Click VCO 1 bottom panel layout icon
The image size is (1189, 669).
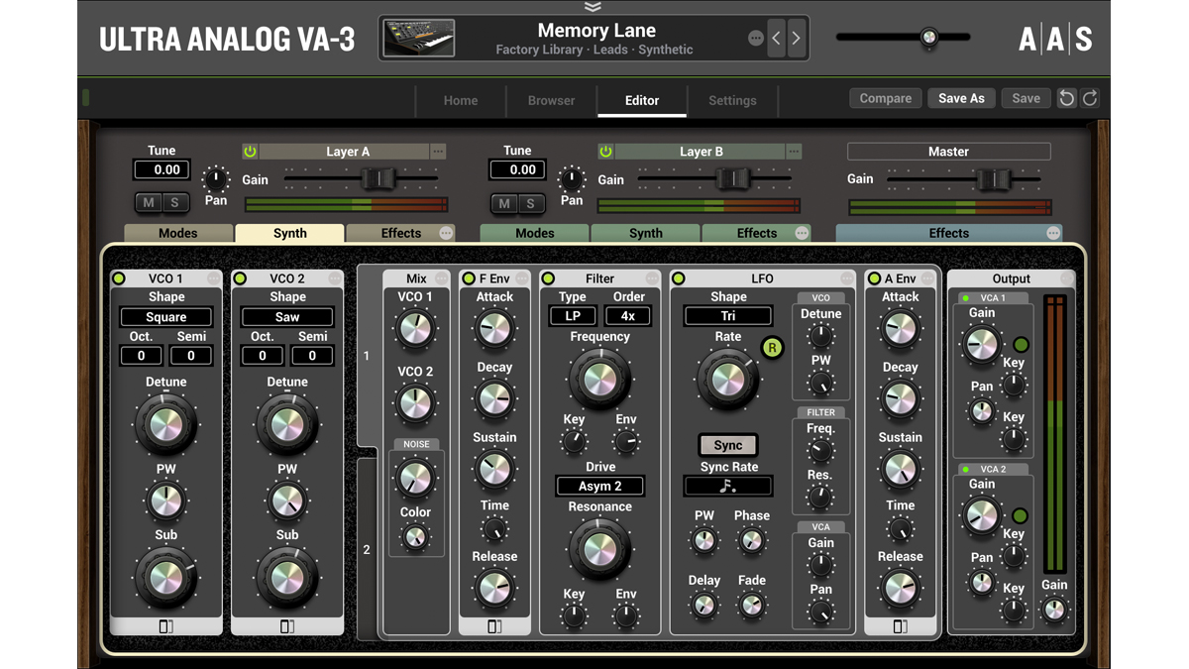[x=165, y=626]
